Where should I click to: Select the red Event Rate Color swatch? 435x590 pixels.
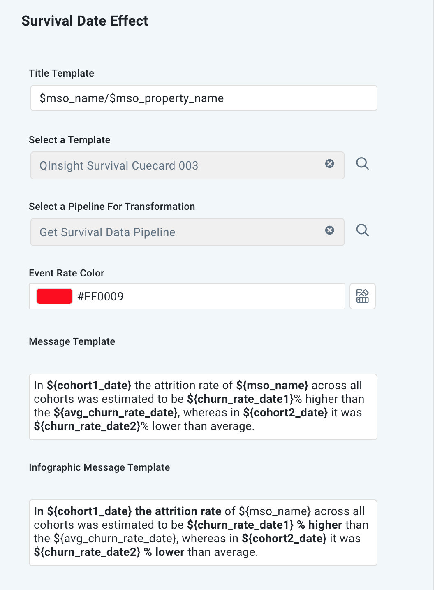(54, 296)
